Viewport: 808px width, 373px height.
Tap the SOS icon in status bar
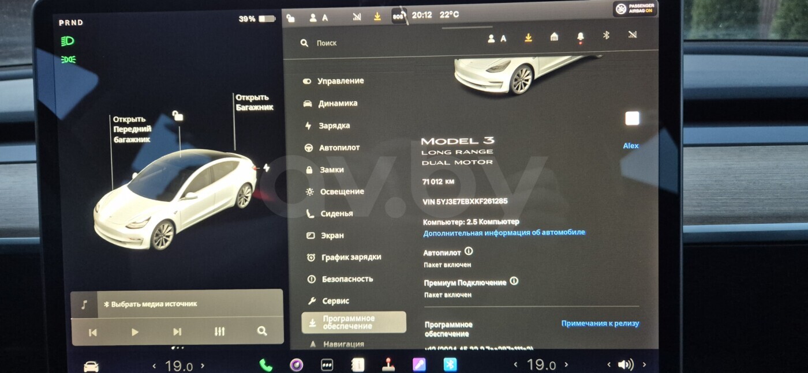(x=399, y=16)
